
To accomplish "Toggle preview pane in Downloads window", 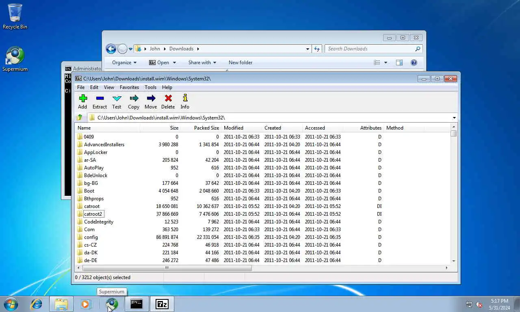I will tap(399, 63).
